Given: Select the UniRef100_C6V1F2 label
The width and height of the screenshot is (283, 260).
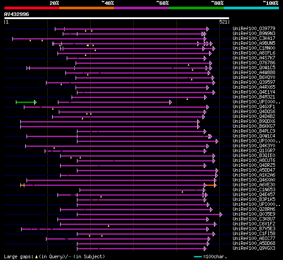Looking at the screenshot, I should coord(254,224).
